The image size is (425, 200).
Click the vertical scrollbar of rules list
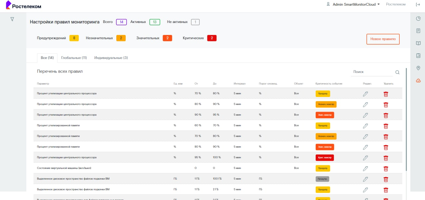(406, 120)
